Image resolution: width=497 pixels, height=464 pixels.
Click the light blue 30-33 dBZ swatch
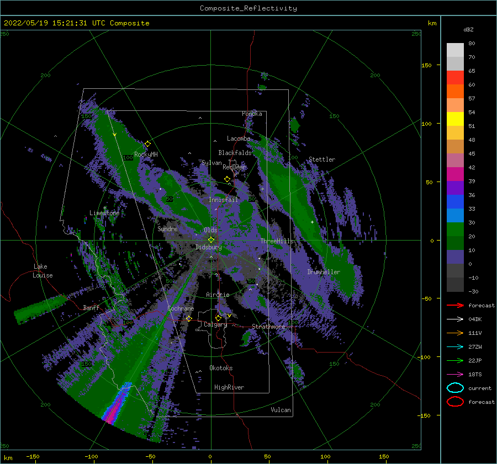point(455,216)
